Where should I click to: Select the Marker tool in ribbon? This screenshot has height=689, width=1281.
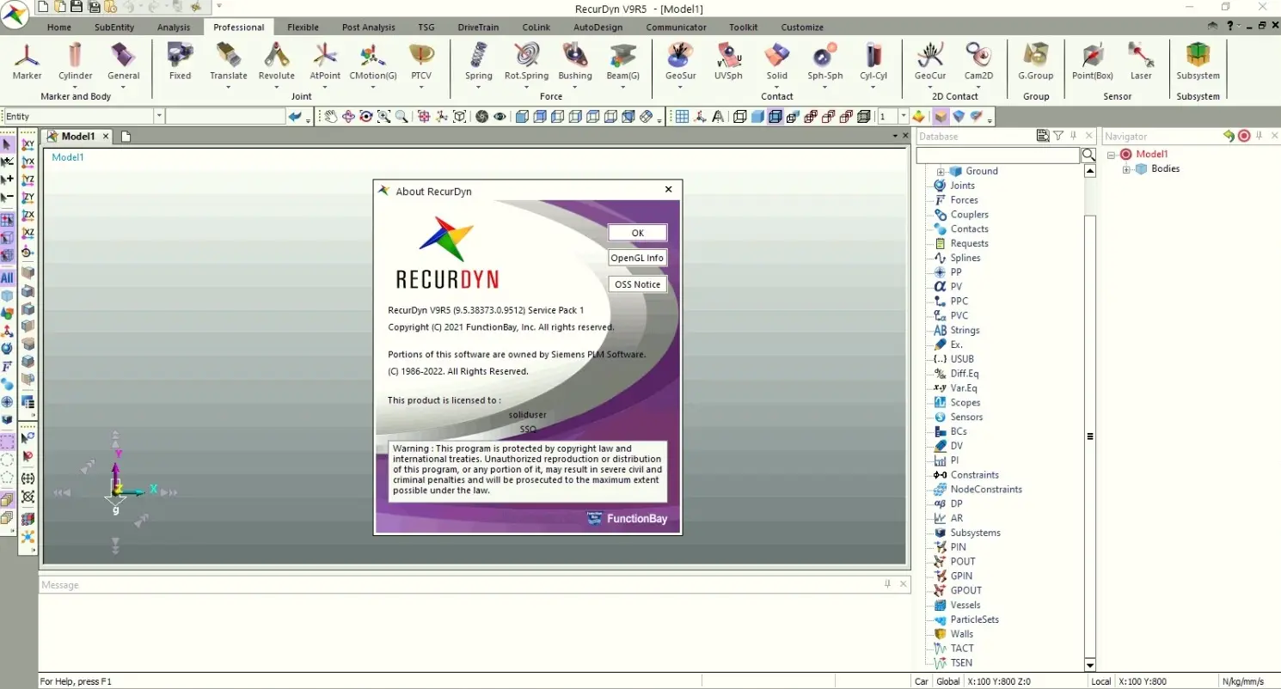(27, 61)
